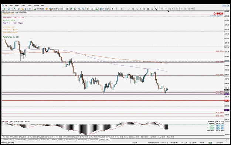Toggle the Data Window crosshair-circle icon
The image size is (231, 145).
coord(19,9)
